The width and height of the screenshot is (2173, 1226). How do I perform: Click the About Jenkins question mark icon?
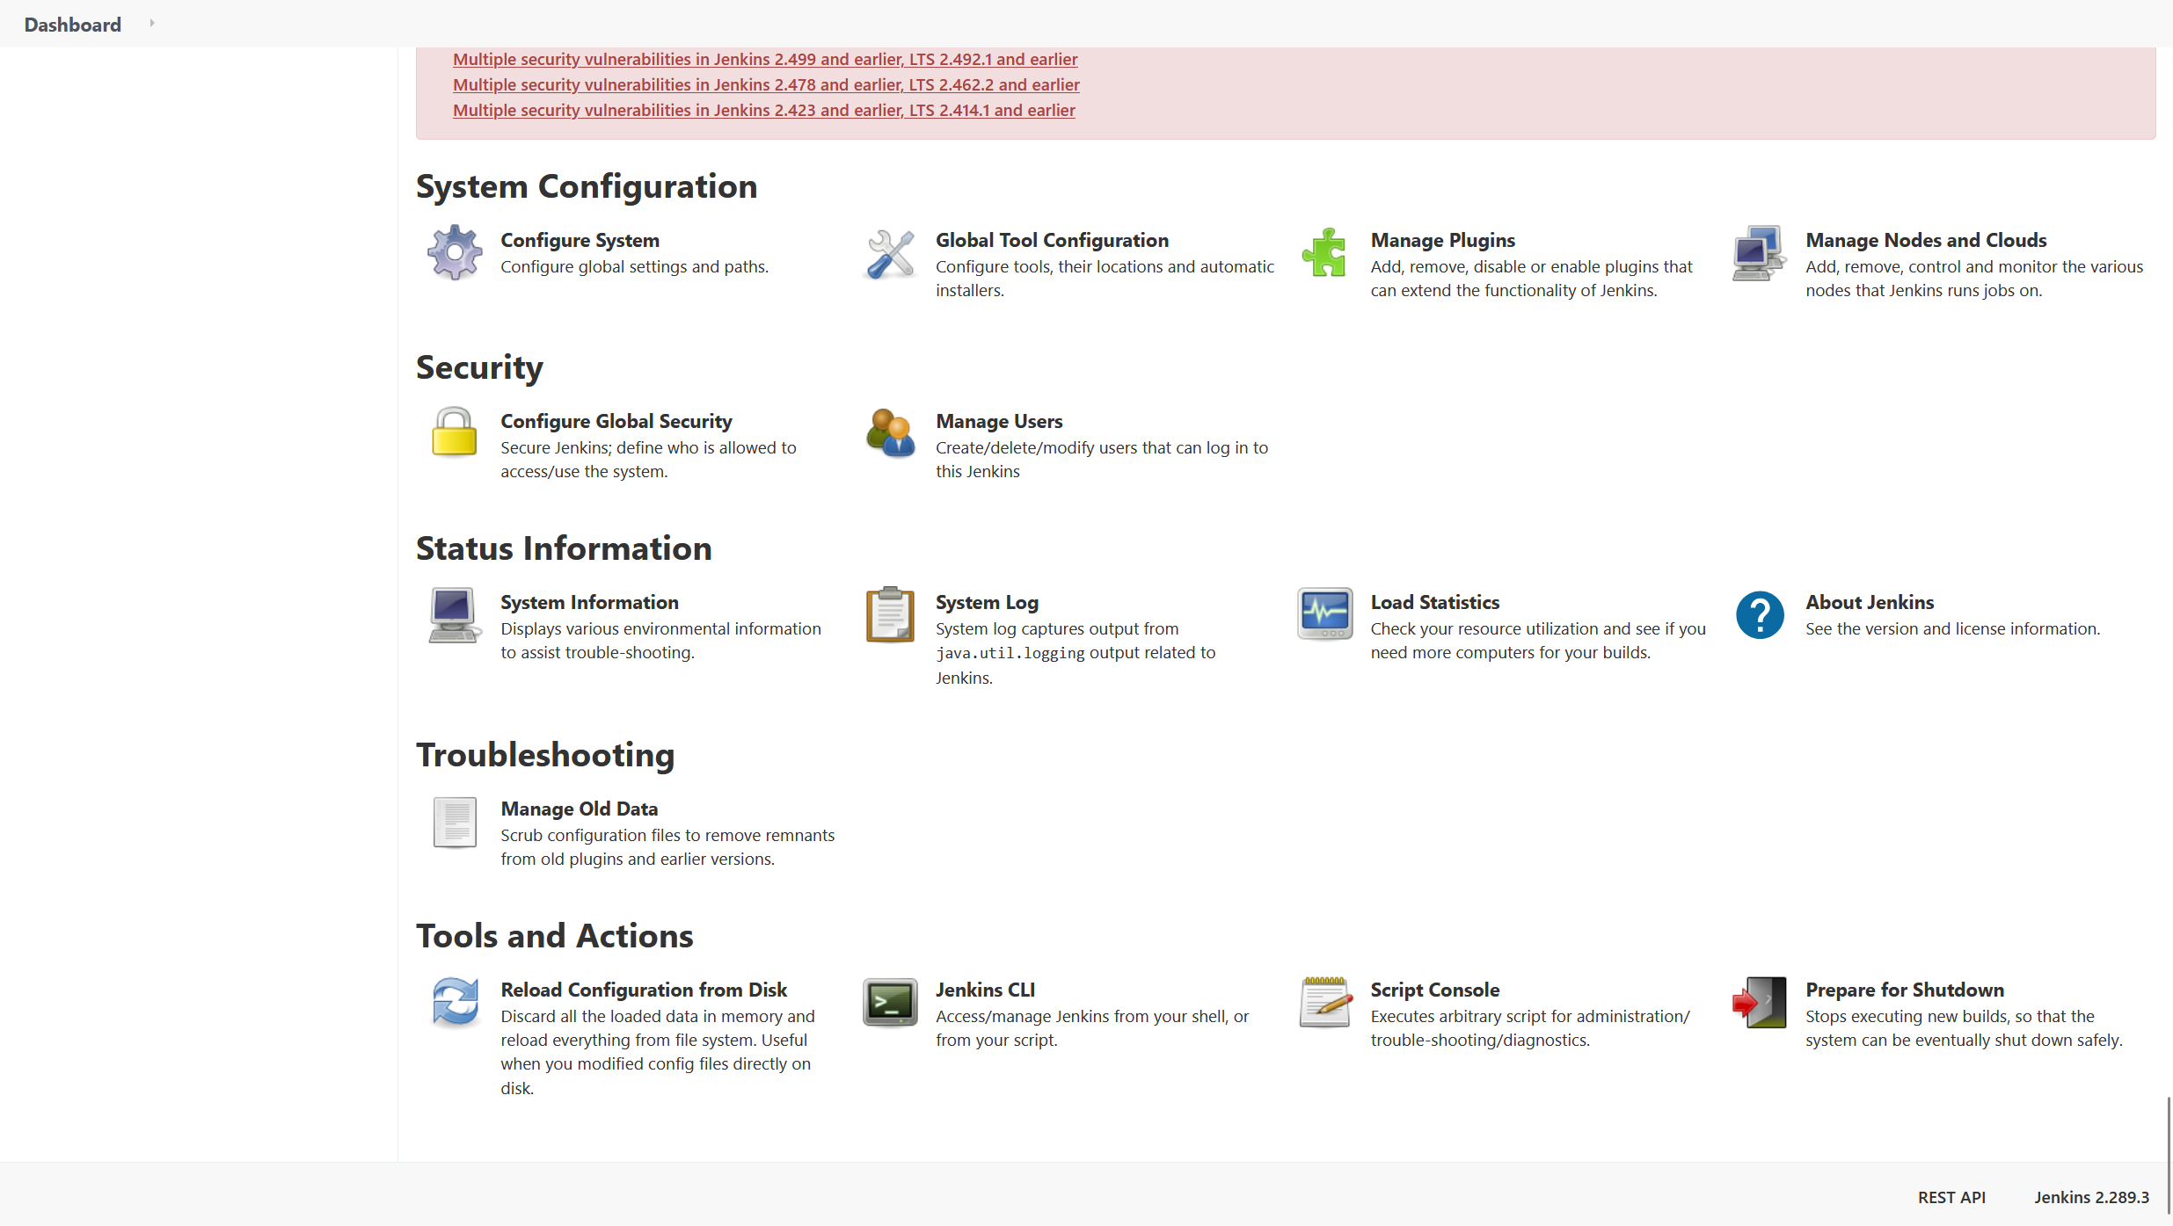(x=1759, y=614)
